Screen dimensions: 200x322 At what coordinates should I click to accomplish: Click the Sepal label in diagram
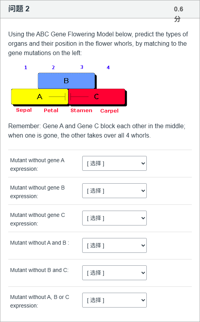click(24, 110)
